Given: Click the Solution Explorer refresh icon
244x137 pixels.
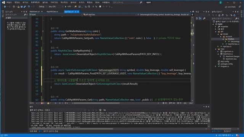Looking at the screenshot, I should tap(234, 15).
